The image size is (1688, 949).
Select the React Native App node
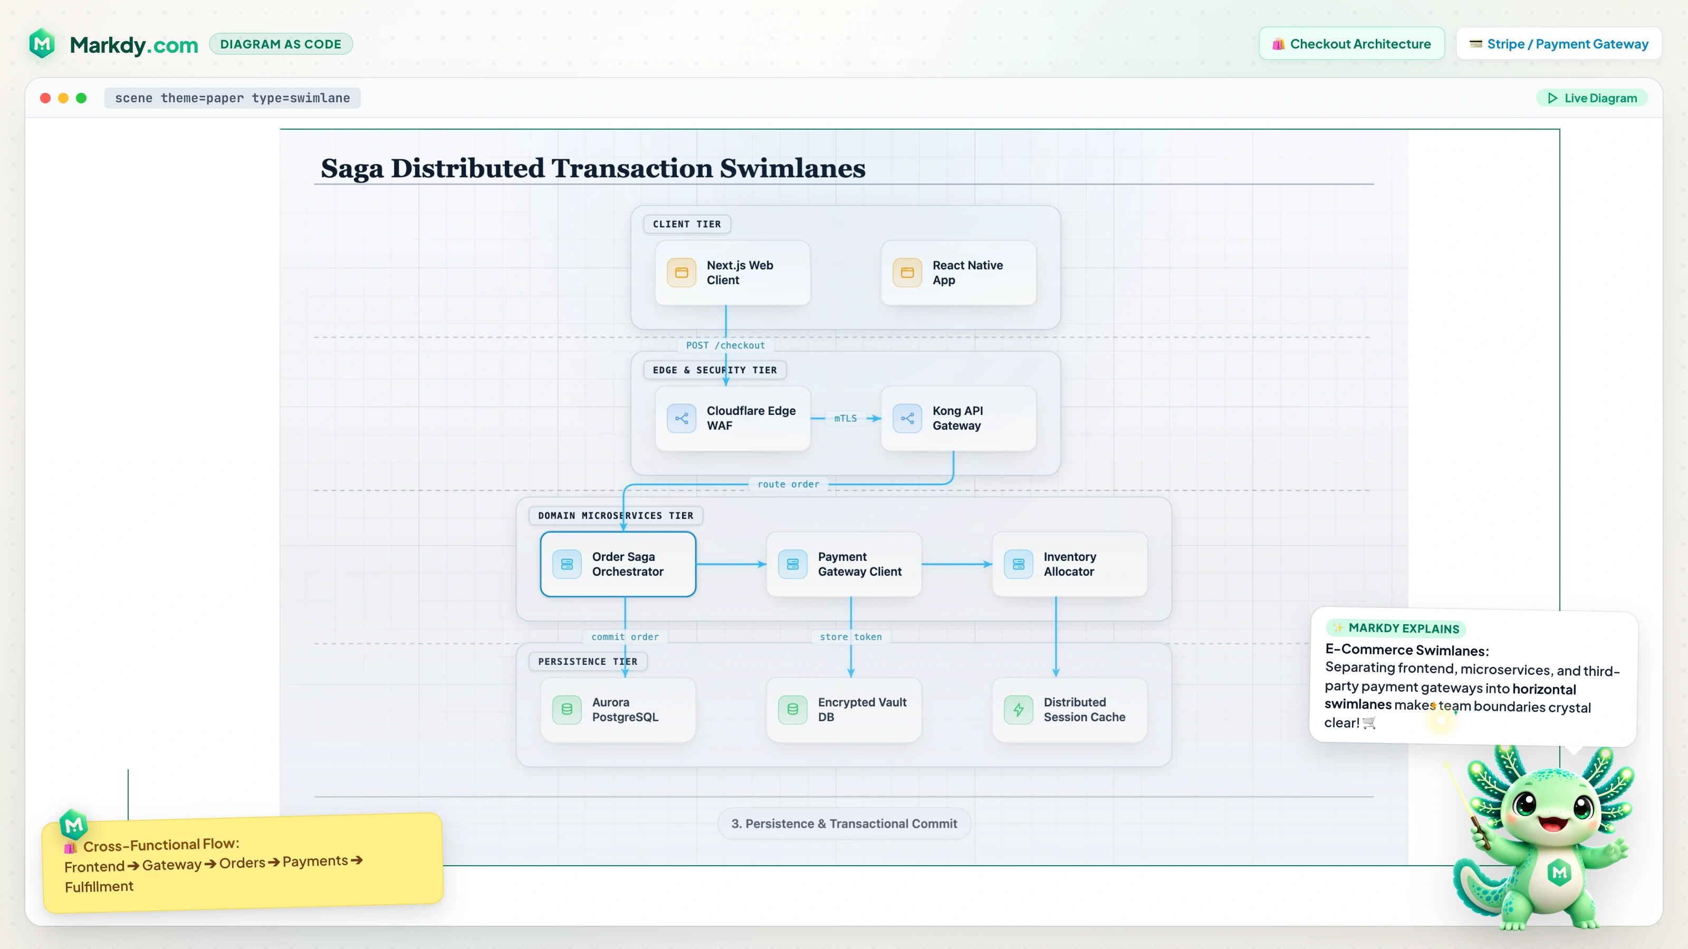(958, 273)
